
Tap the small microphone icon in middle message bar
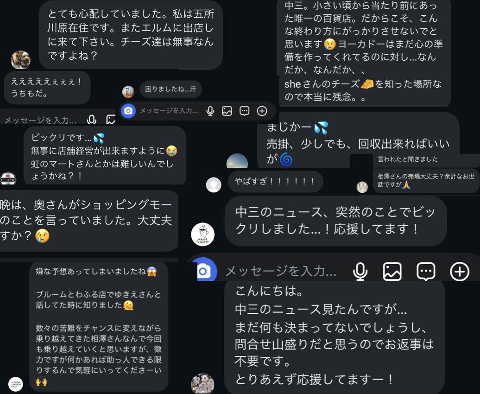tap(210, 111)
